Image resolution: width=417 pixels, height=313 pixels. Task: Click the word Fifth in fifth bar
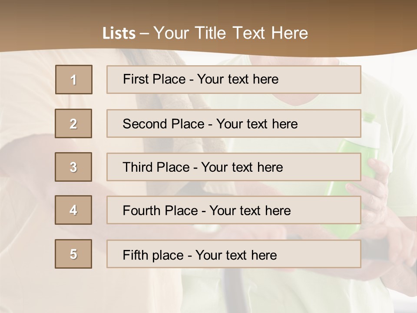pos(135,255)
